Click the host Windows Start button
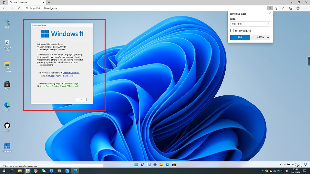The width and height of the screenshot is (310, 174). [x=4, y=171]
